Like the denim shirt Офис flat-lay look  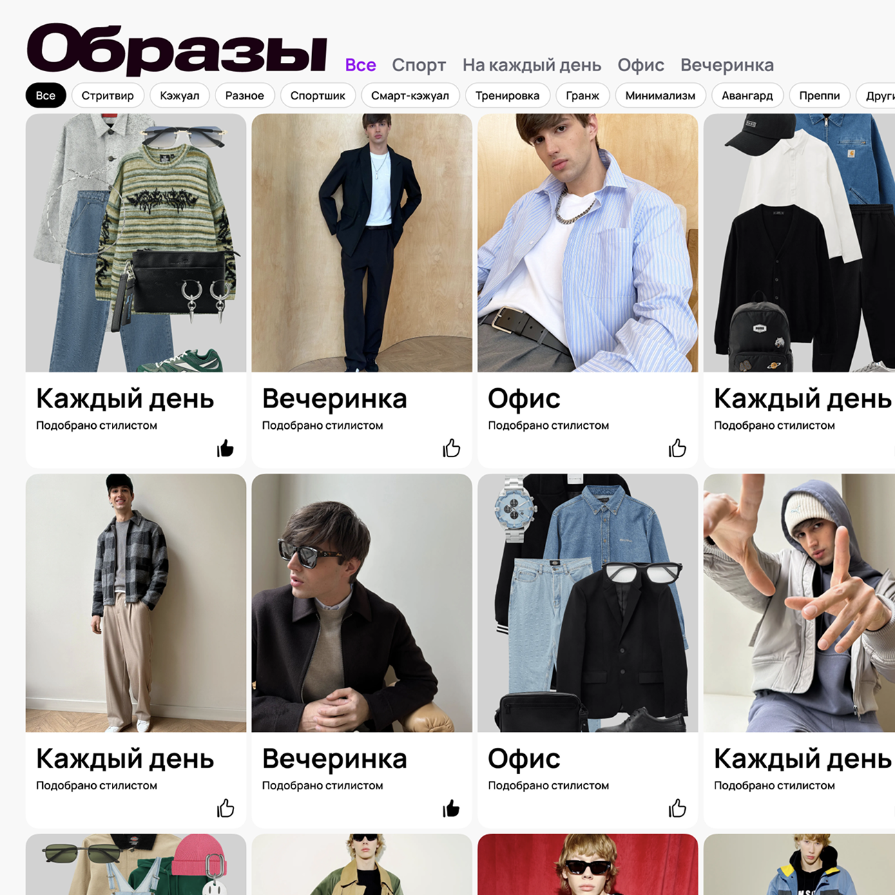(677, 809)
